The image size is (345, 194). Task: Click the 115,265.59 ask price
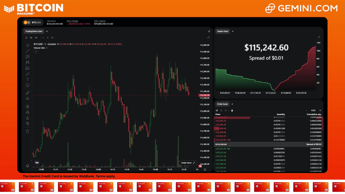(221, 129)
